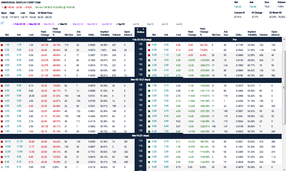
Task: Collapse the Mar-02-18 (7 days) section header
Action: (140, 80)
